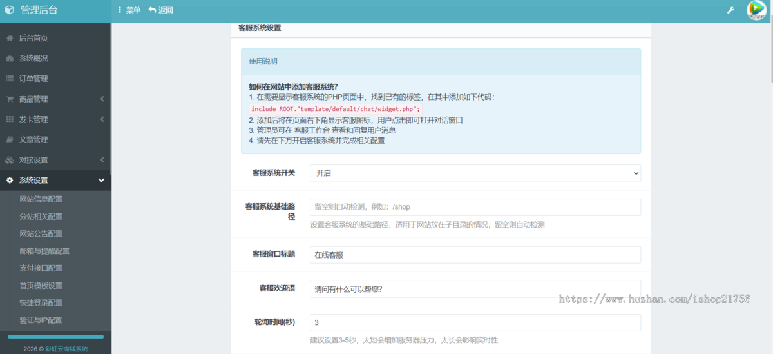
Task: Click the user avatar in the top right
Action: point(756,10)
